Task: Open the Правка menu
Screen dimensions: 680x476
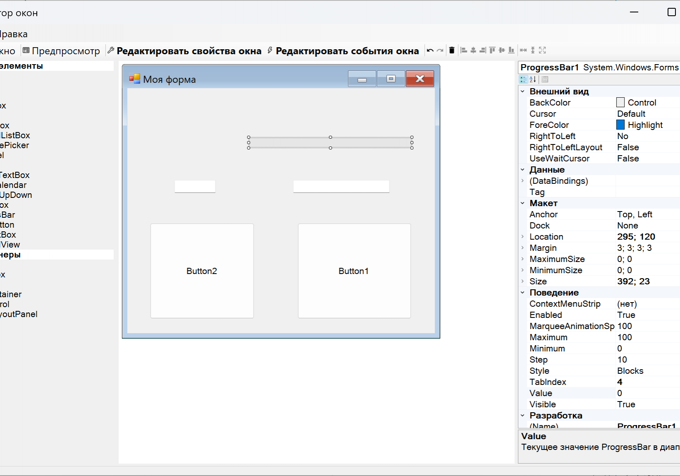Action: [14, 34]
